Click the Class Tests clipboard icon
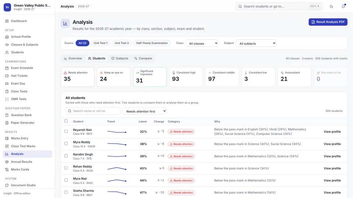Screen dimensions: 353x198 7,91
